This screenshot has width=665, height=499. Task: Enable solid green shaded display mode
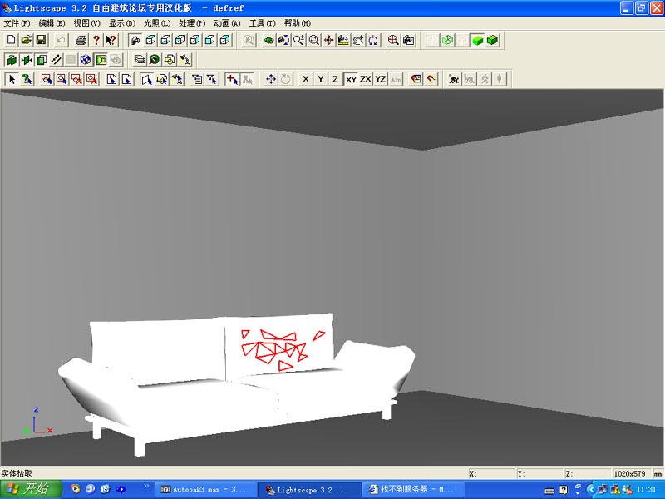click(x=477, y=40)
